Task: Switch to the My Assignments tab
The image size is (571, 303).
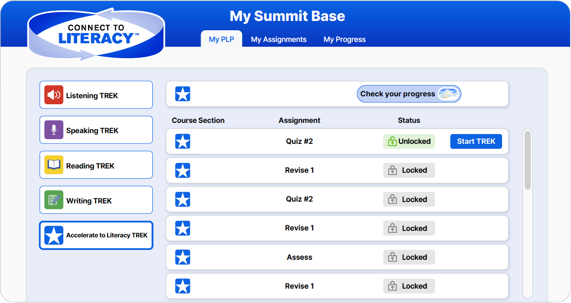Action: tap(279, 40)
